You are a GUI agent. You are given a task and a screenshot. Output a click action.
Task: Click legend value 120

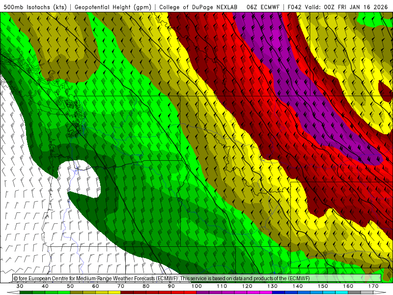247,286
